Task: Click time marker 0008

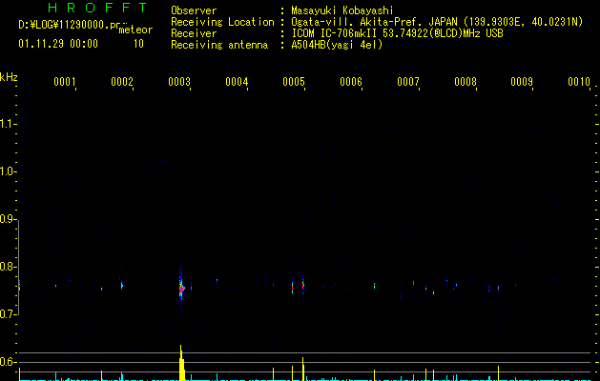Action: [466, 82]
